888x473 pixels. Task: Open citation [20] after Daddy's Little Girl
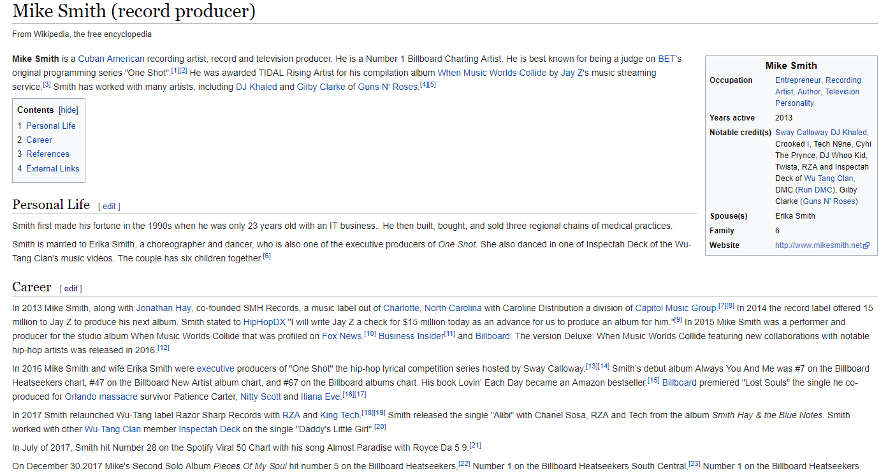381,426
